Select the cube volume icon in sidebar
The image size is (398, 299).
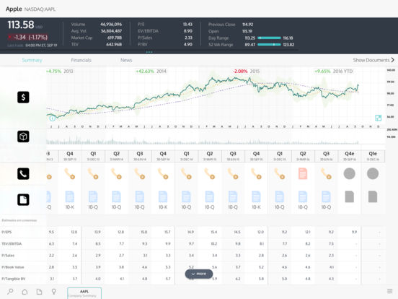(x=23, y=136)
